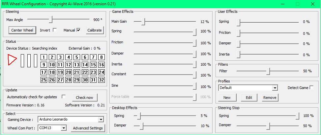The width and height of the screenshot is (321, 135).
Task: Enable the Invert steering checkbox
Action: [55, 30]
